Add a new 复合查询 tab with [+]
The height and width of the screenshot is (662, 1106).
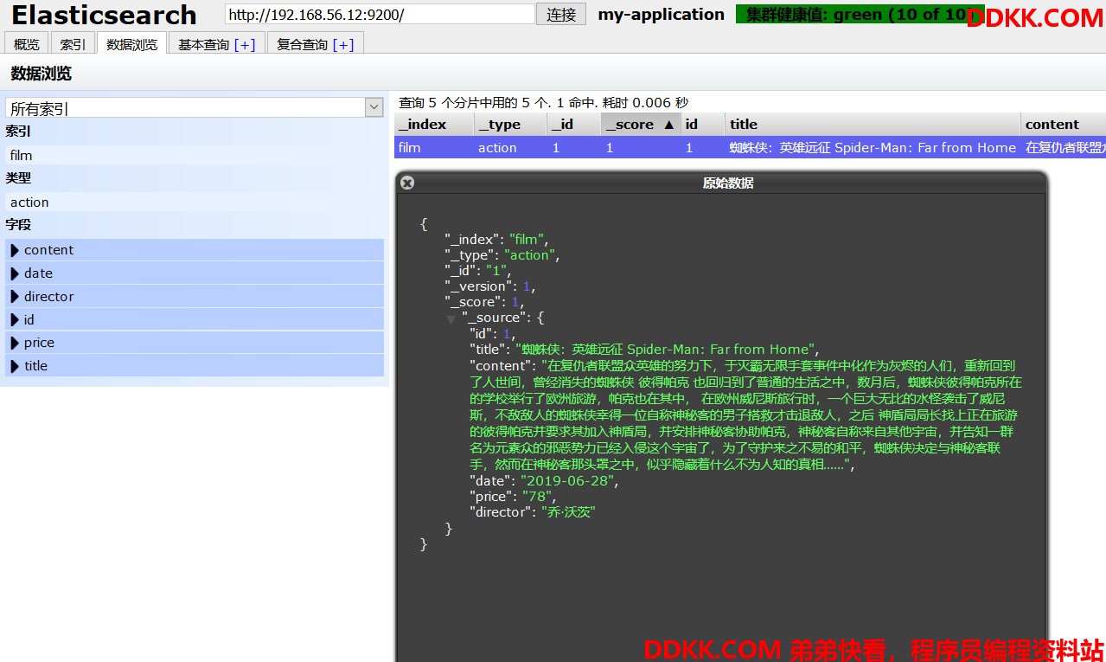(343, 45)
